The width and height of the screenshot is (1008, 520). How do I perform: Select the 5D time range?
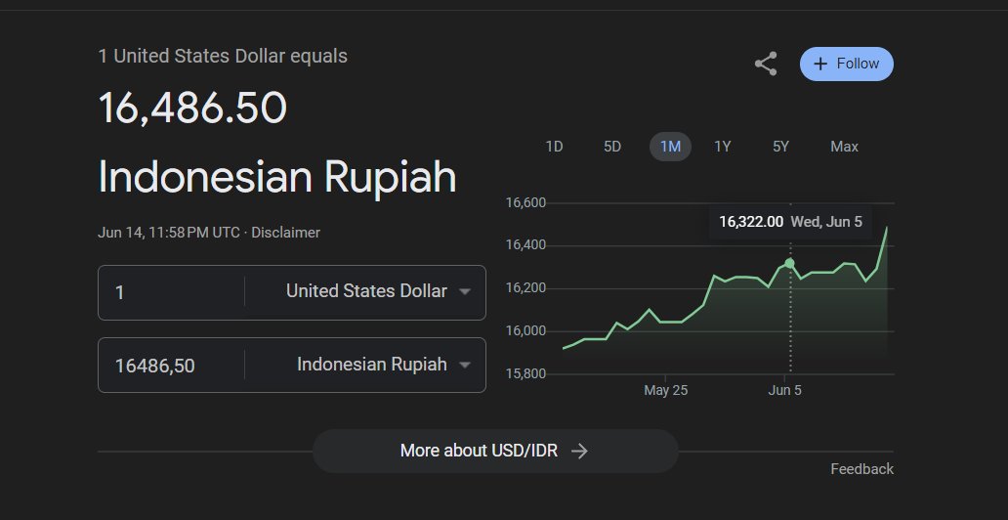[x=612, y=147]
